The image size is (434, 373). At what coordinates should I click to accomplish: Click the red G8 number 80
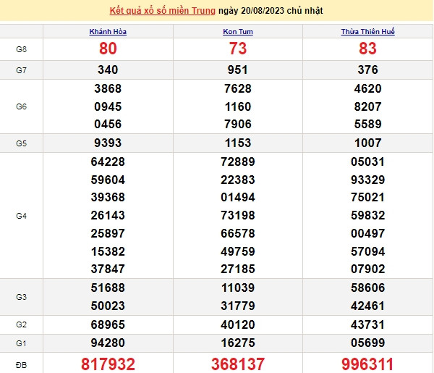108,49
